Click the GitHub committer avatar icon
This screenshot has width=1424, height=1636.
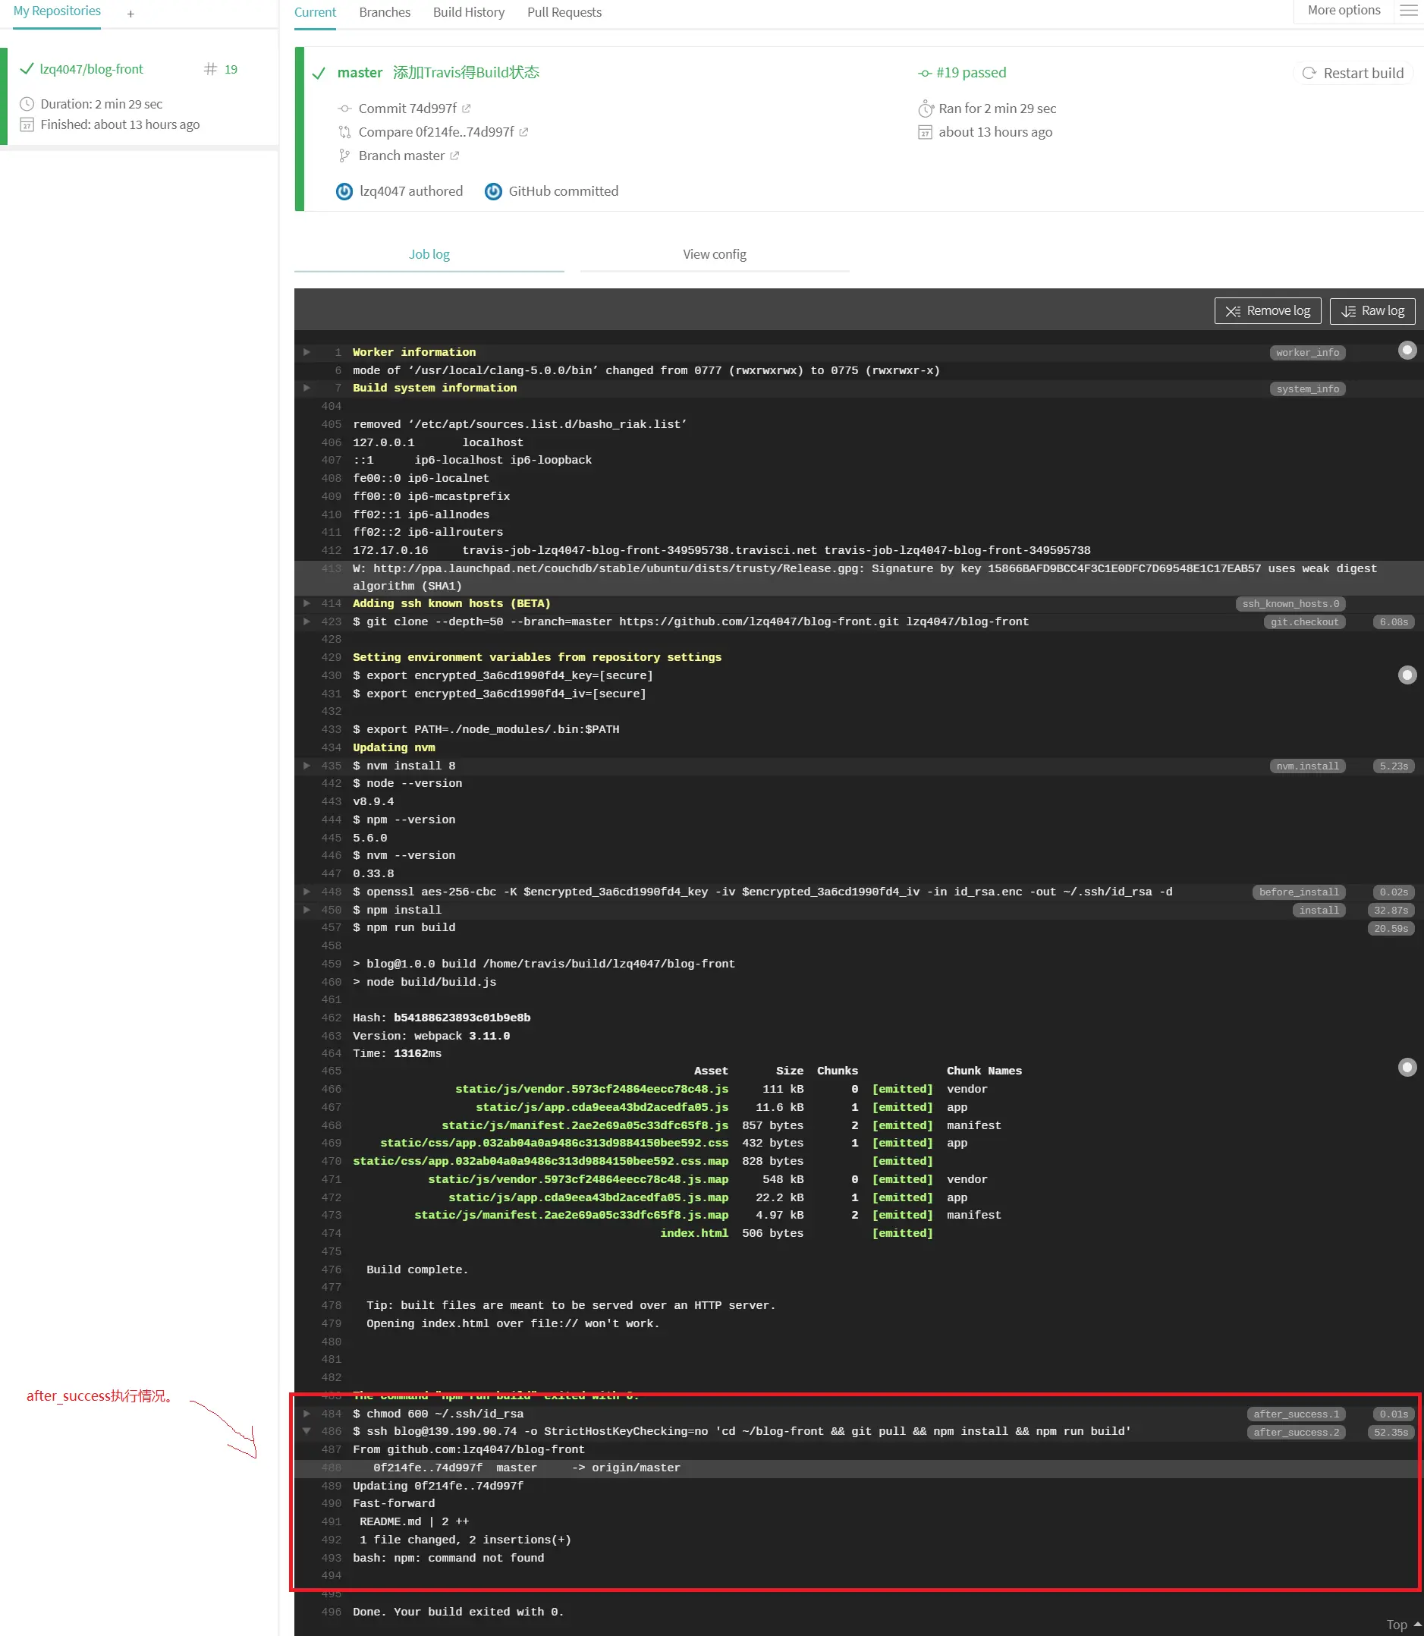point(493,191)
